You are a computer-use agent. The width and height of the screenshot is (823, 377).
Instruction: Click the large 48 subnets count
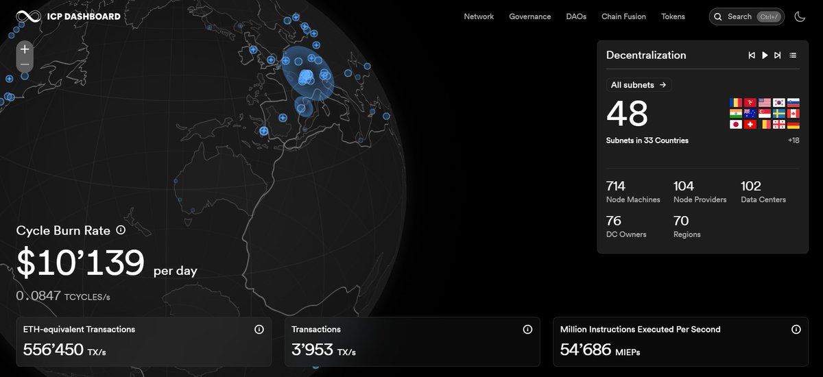click(x=627, y=113)
